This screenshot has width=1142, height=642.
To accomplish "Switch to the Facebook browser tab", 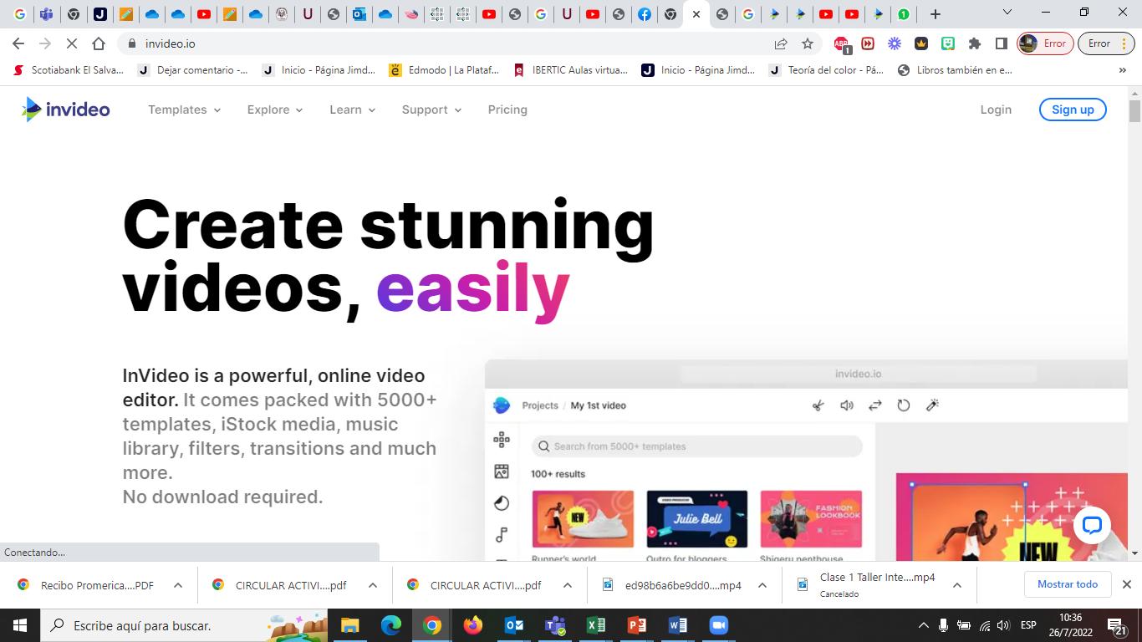I will click(645, 13).
